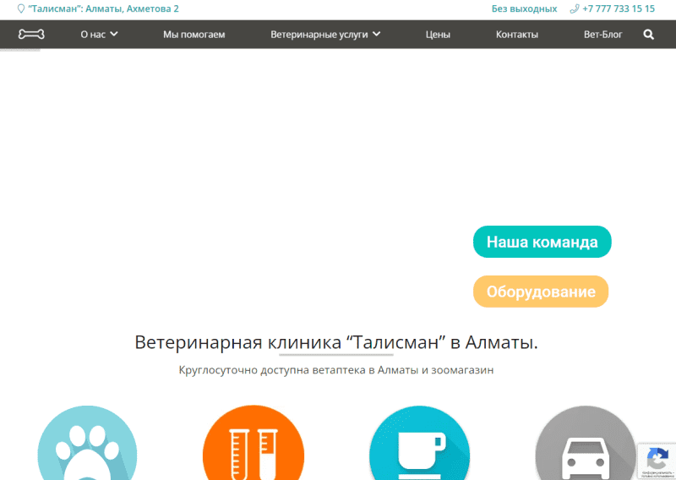
Task: Select the gray car circle icon
Action: pyautogui.click(x=586, y=443)
